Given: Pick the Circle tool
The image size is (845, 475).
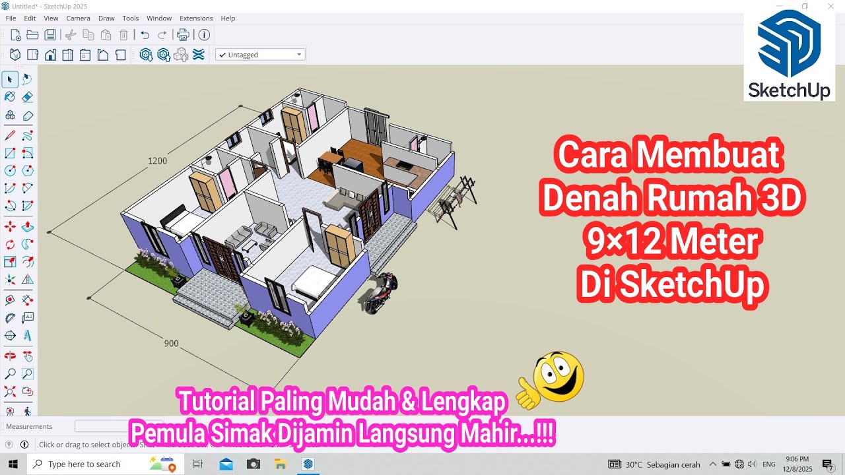Looking at the screenshot, I should click(10, 170).
